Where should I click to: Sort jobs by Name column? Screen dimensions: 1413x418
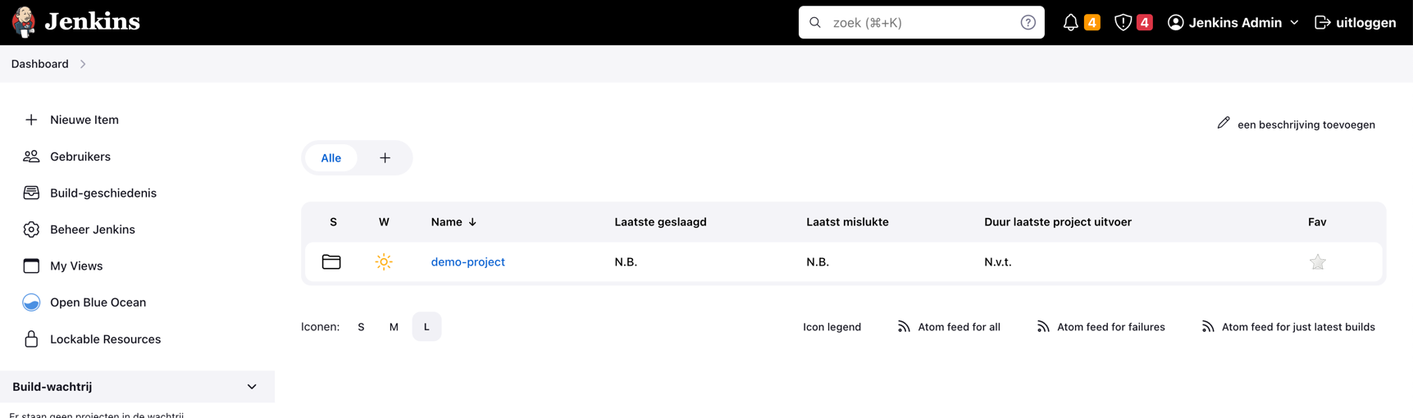[447, 222]
